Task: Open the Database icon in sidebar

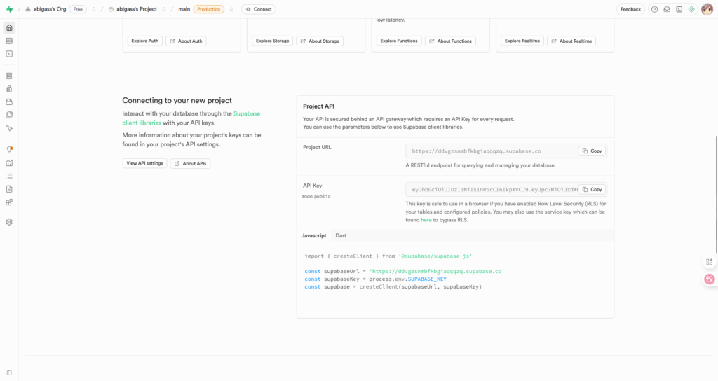Action: [9, 76]
